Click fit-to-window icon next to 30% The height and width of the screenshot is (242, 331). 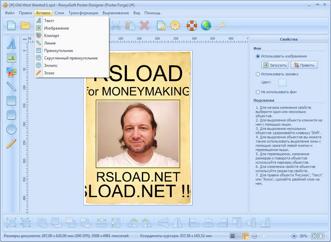(x=314, y=236)
